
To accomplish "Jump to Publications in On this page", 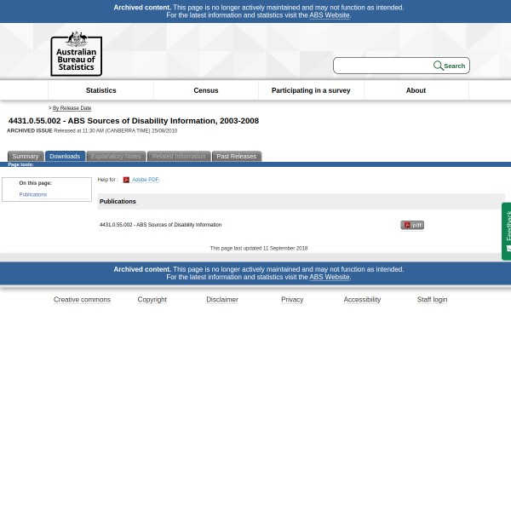I will [x=32, y=194].
